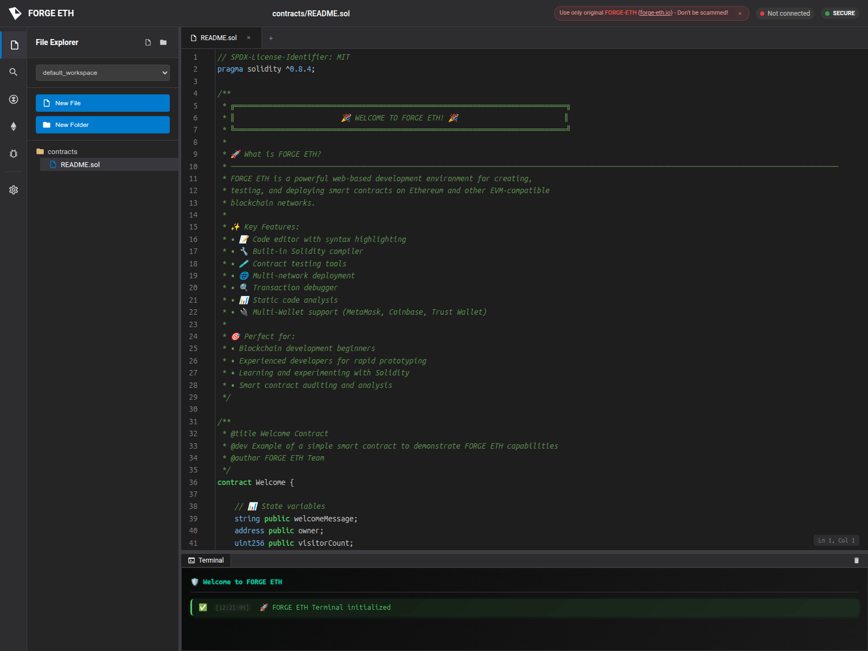Viewport: 868px width, 651px height.
Task: Expand the contracts folder in File Explorer
Action: coord(61,151)
